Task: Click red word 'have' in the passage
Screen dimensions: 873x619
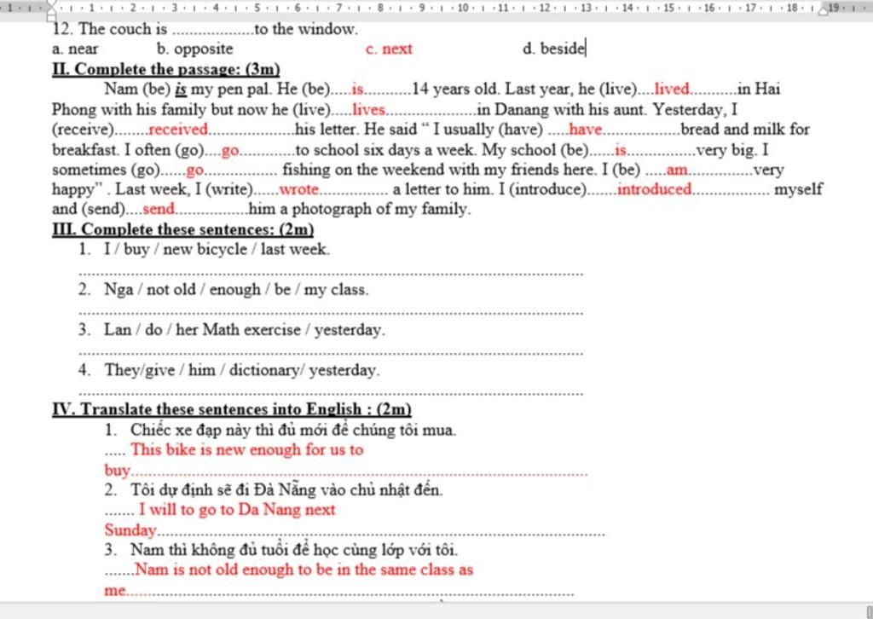Action: [x=585, y=129]
